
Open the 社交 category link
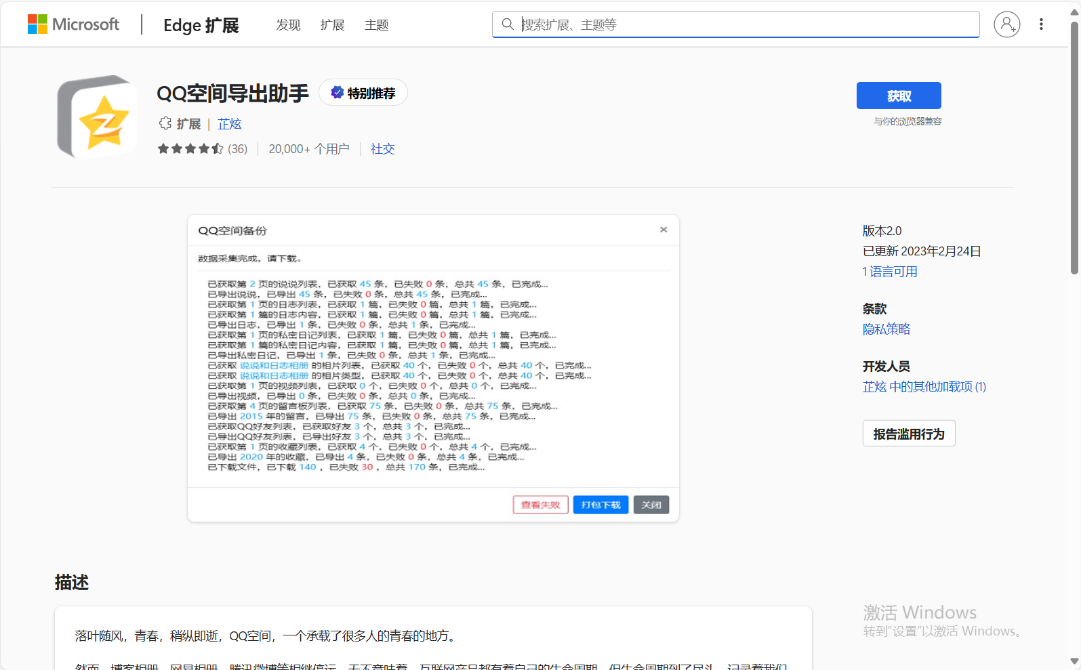click(x=382, y=149)
